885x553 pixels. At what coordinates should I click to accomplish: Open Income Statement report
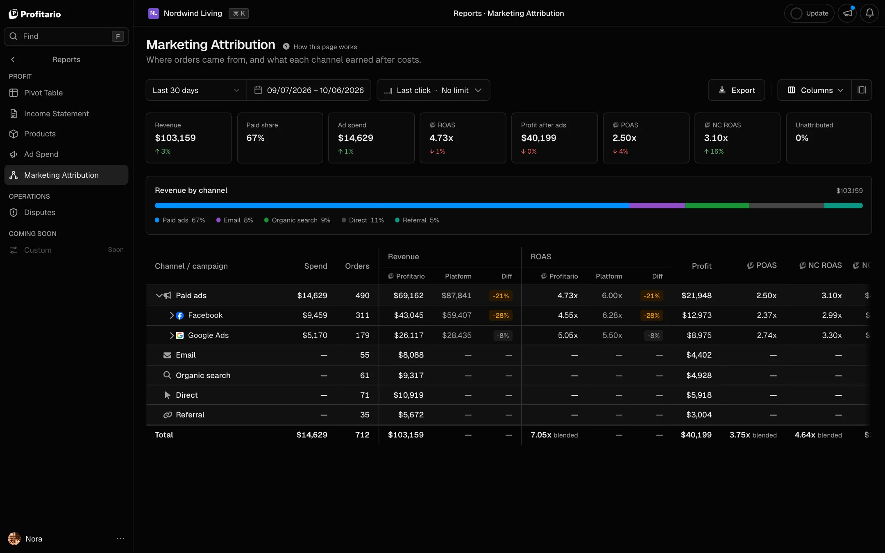(x=66, y=113)
